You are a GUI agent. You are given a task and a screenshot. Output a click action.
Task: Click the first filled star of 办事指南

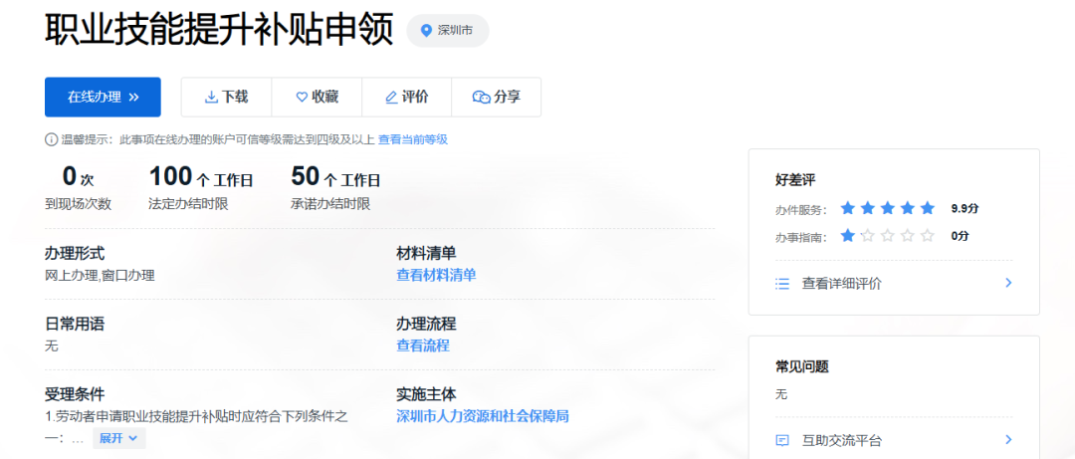(848, 236)
